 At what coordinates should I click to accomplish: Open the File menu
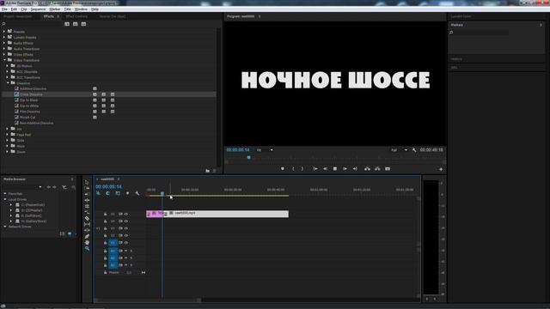[4, 9]
